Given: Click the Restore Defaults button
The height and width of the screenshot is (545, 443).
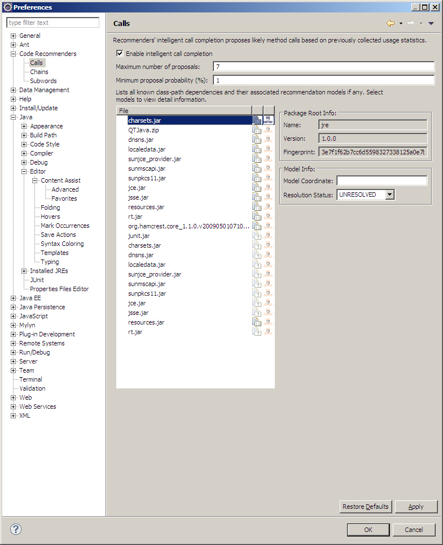Looking at the screenshot, I should [x=366, y=507].
